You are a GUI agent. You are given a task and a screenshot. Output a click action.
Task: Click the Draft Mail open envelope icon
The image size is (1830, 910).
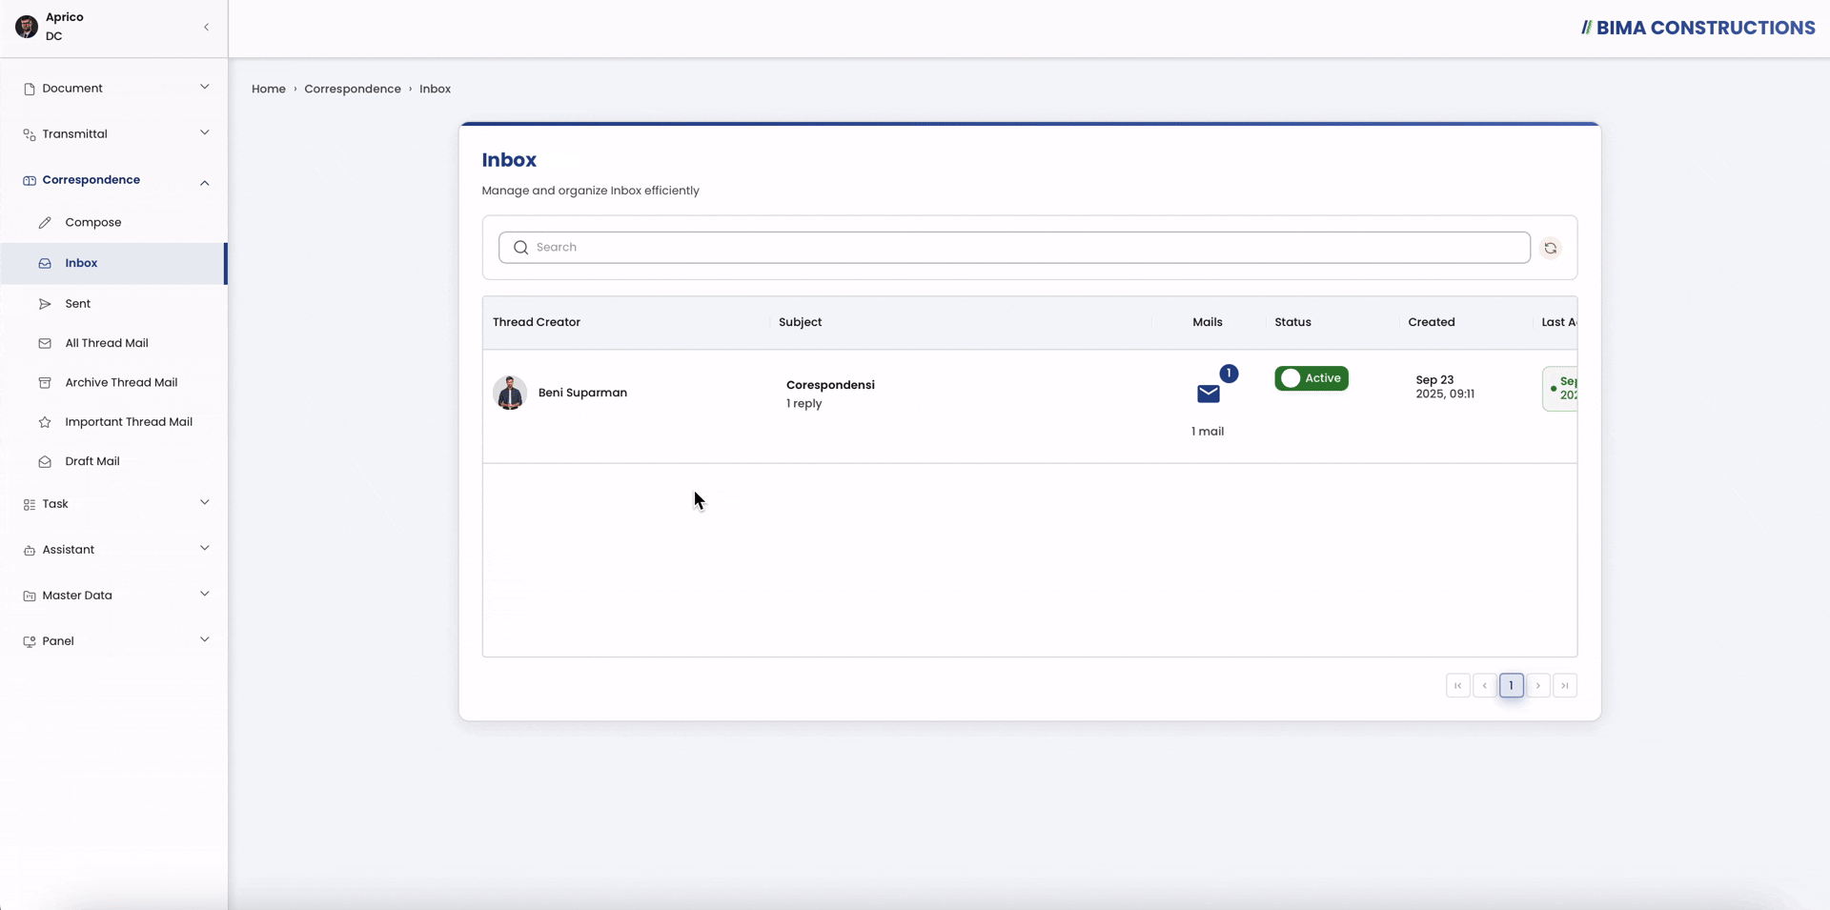pyautogui.click(x=45, y=461)
